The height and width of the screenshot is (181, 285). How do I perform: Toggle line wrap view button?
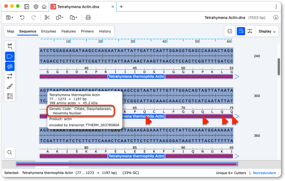point(241,31)
